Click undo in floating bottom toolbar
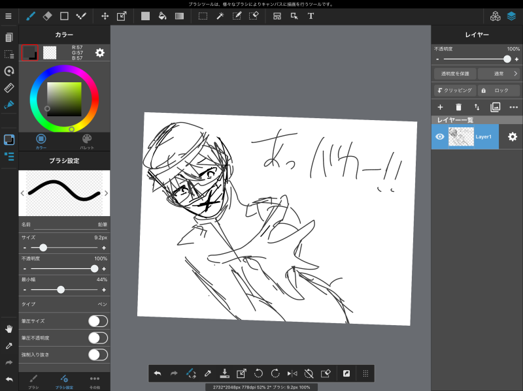This screenshot has width=523, height=391. tap(158, 373)
